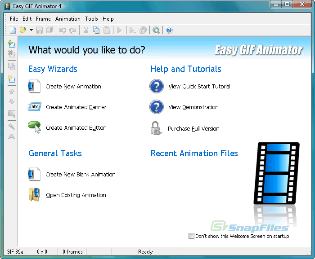
Task: Enable Don't show this Welcome Screen checkbox
Action: tap(191, 236)
